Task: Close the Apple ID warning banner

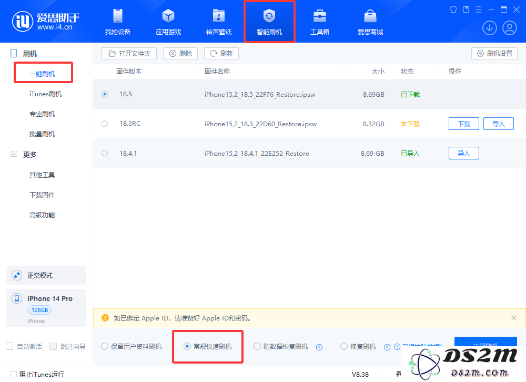Action: [x=513, y=318]
